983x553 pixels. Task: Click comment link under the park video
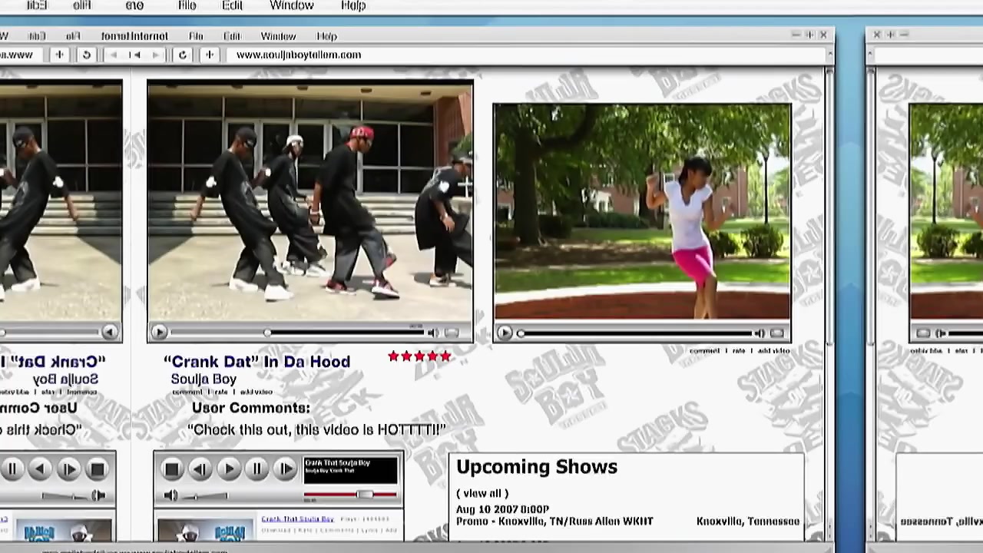pyautogui.click(x=704, y=351)
